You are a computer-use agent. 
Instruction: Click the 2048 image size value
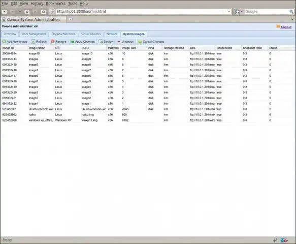tap(125, 109)
